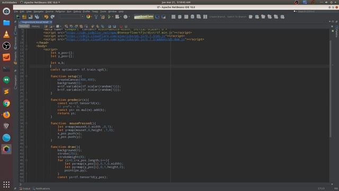Switch to the Source editor tab
This screenshot has height=191, width=339.
24,27
